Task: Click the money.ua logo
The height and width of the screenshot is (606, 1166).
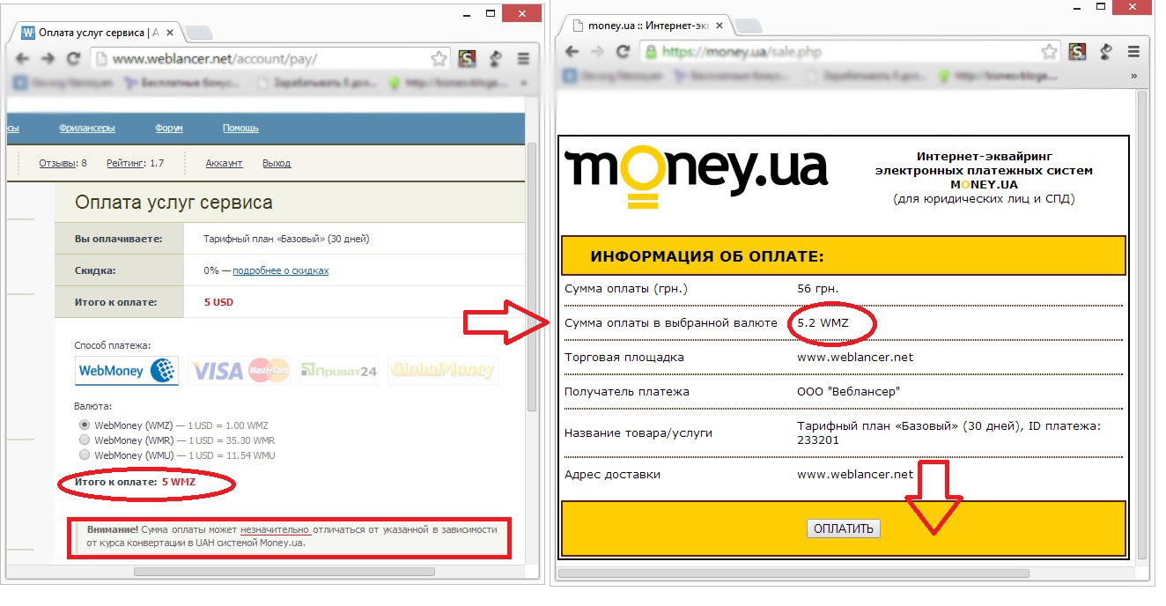Action: (x=696, y=176)
